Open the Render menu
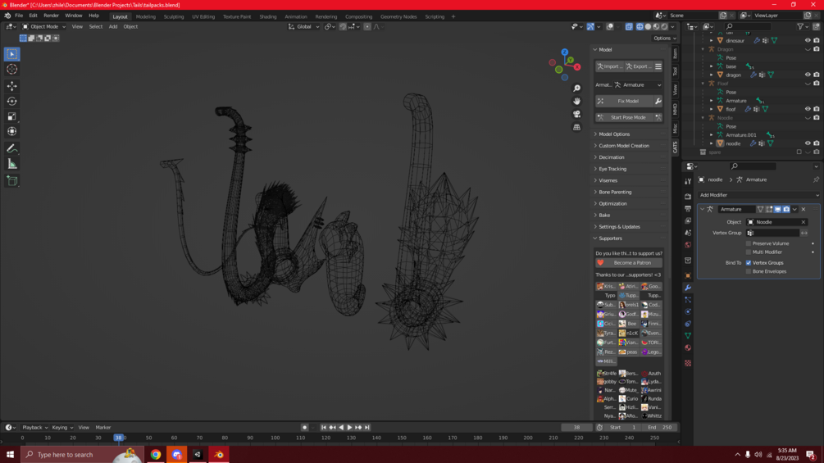824x463 pixels. pyautogui.click(x=51, y=16)
